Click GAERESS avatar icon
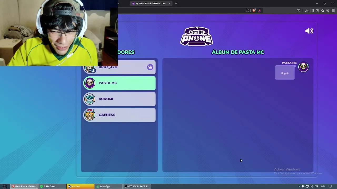The width and height of the screenshot is (337, 189). (90, 115)
